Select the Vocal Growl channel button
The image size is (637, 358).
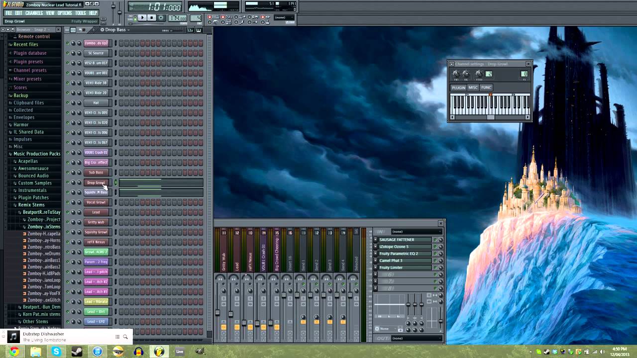pyautogui.click(x=96, y=202)
